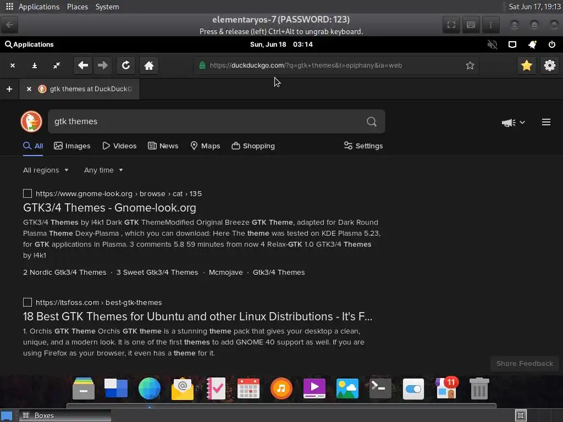Screen dimensions: 563x422
Task: Click the Share Feedback button
Action: 525,364
